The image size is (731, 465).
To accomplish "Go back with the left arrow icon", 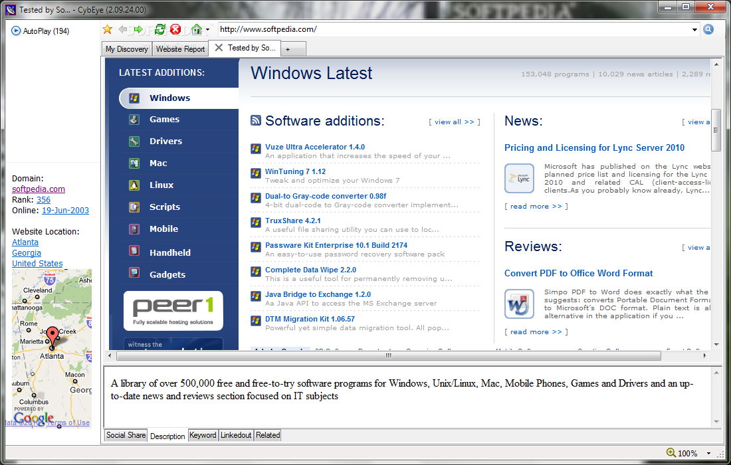I will pos(123,29).
